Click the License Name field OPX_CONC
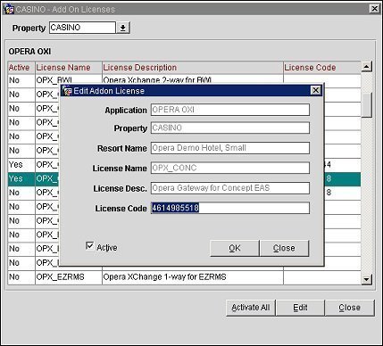Screen dimensions: 383x346 pos(230,168)
